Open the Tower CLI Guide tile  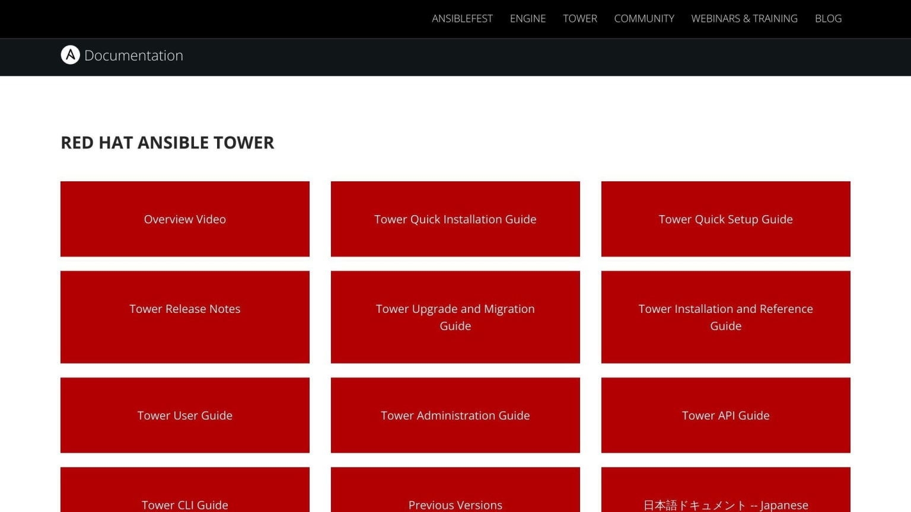(x=185, y=490)
